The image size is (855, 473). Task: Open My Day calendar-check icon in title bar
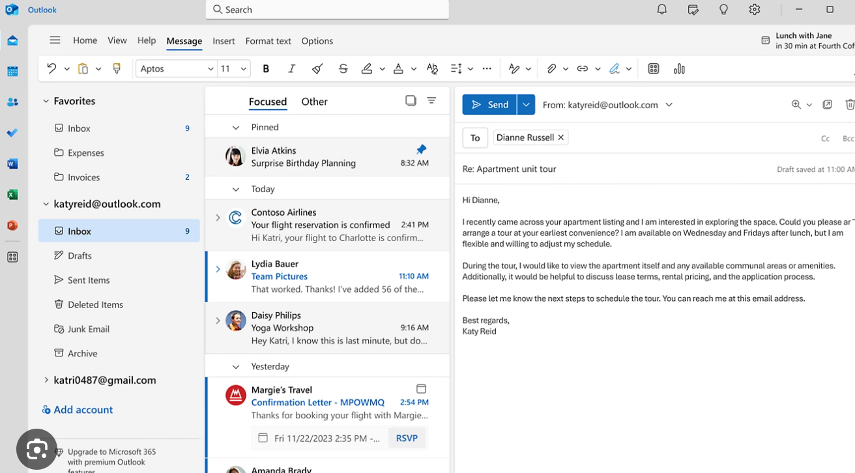pyautogui.click(x=693, y=9)
